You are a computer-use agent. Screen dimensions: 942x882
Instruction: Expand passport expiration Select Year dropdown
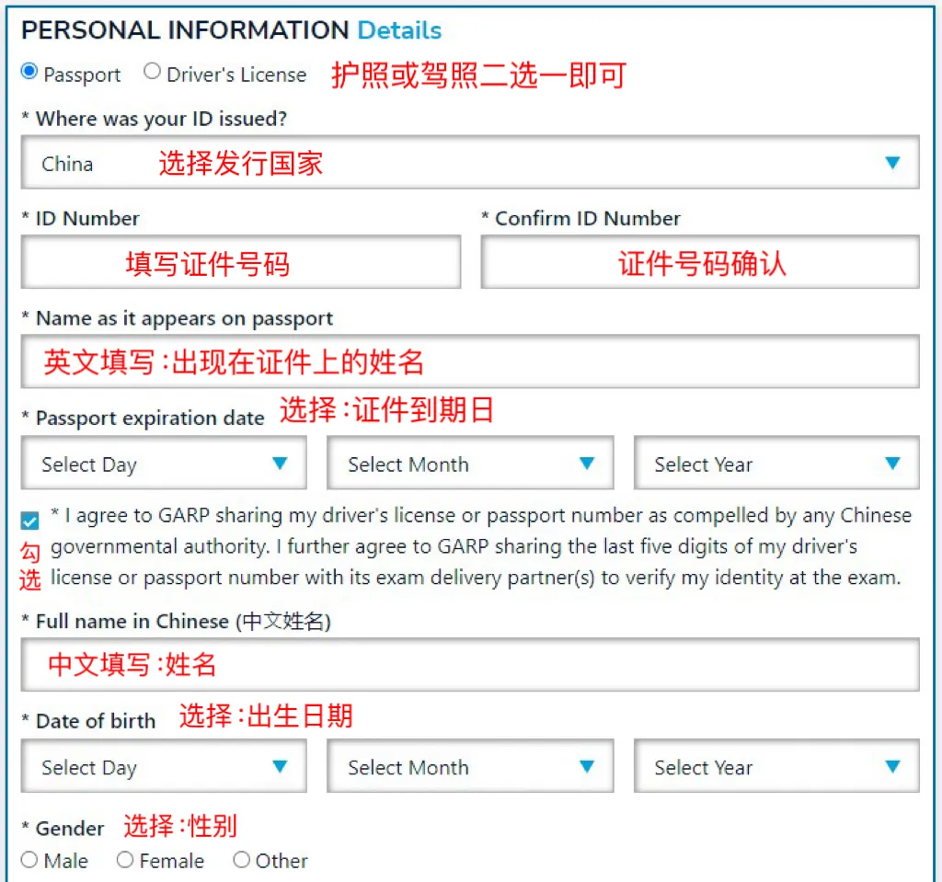[775, 464]
